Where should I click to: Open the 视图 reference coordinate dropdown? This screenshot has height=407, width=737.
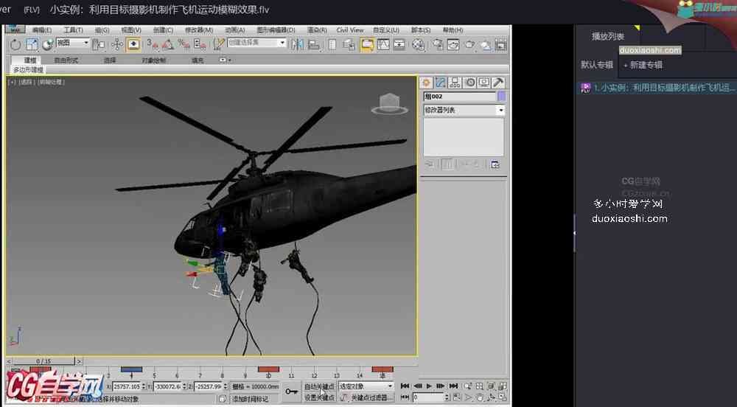point(73,43)
